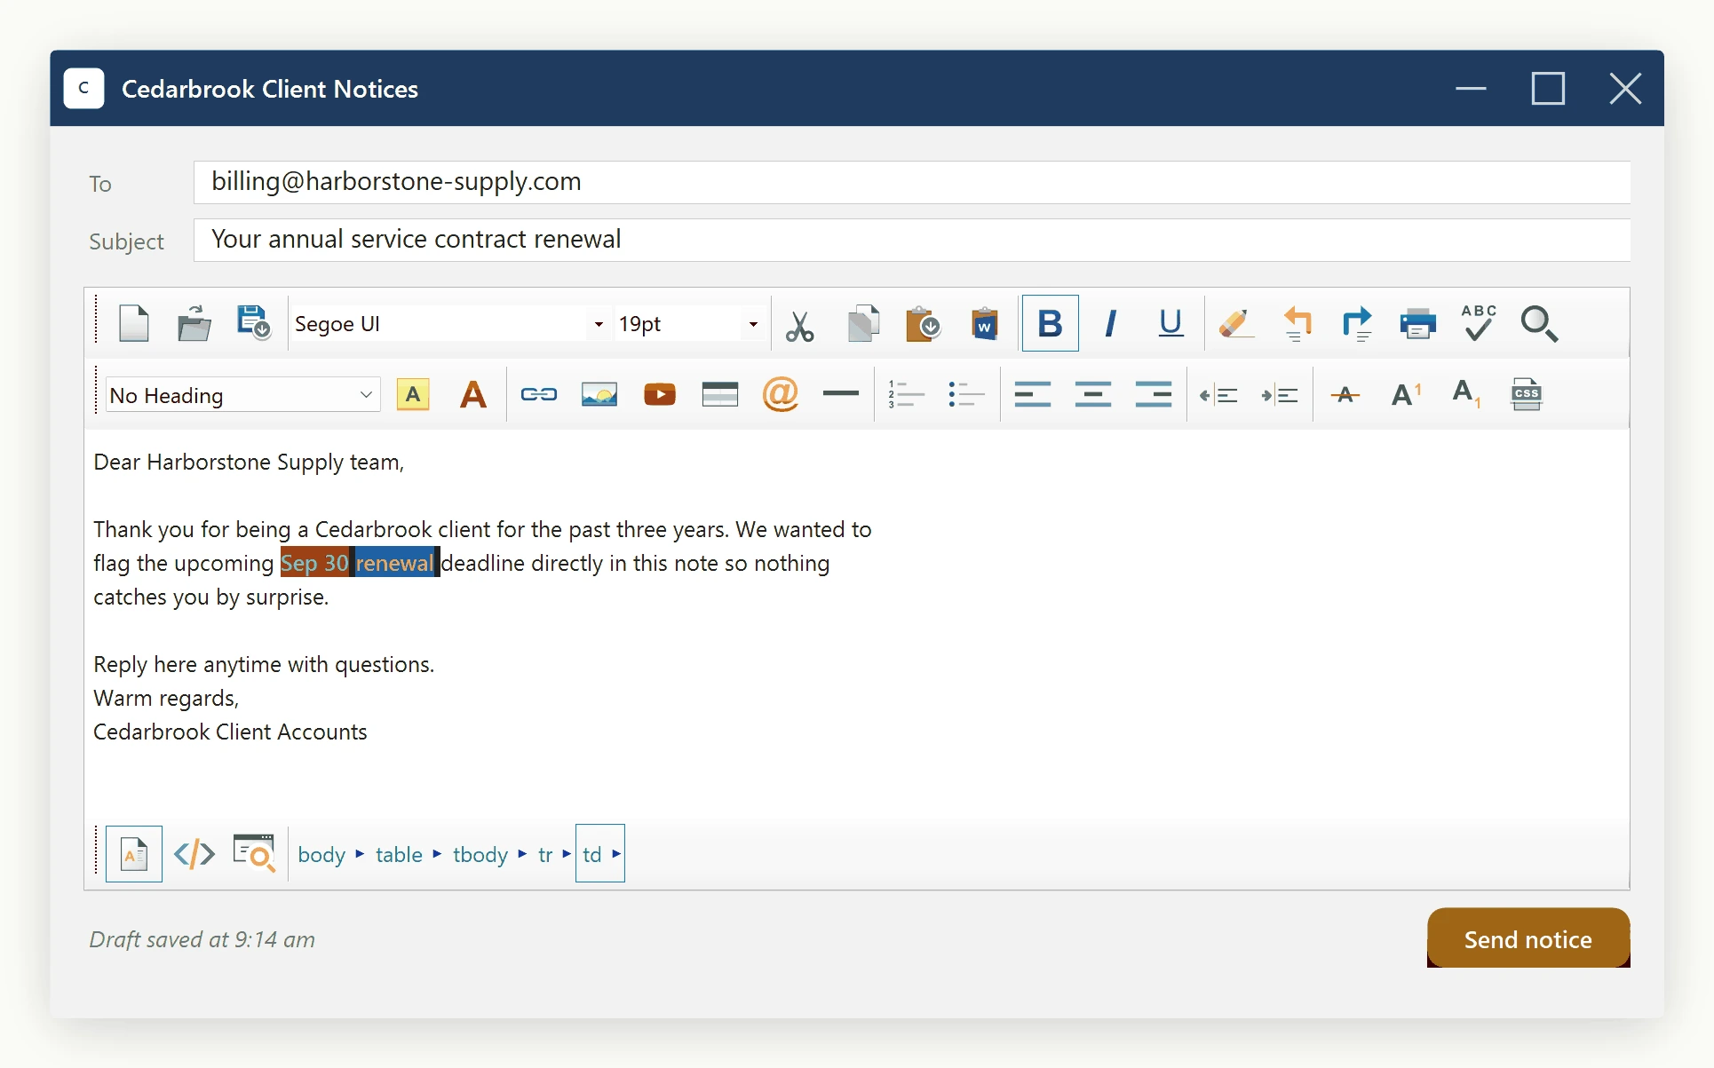Screen dimensions: 1714x1068
Task: Insert an image
Action: [x=599, y=395]
